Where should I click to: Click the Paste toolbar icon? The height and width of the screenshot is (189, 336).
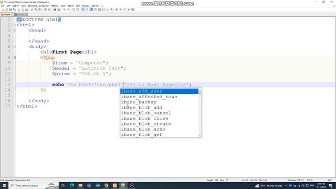coord(40,9)
